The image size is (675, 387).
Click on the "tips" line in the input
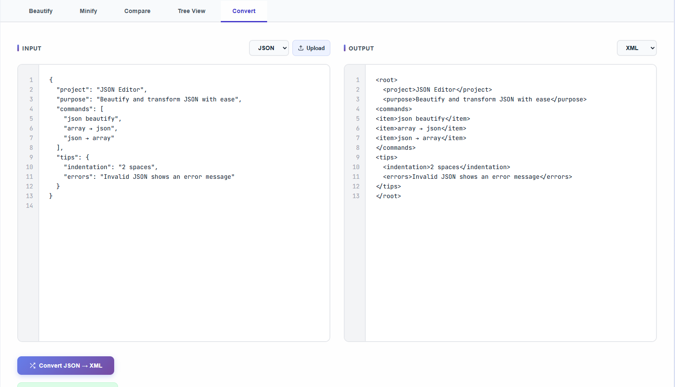coord(72,157)
